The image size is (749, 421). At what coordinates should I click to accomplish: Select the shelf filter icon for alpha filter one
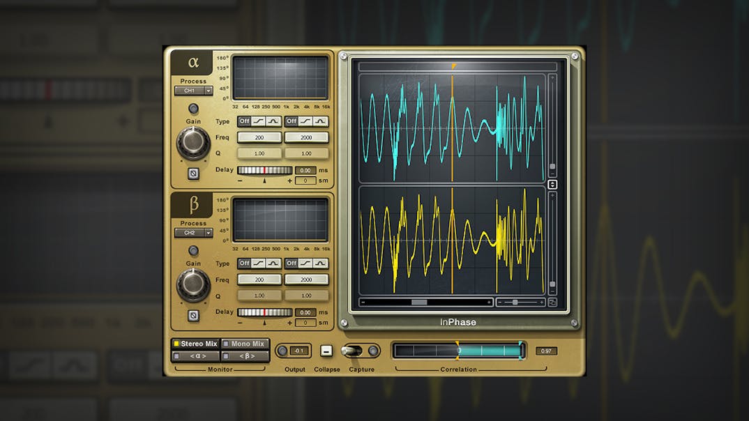(x=257, y=121)
